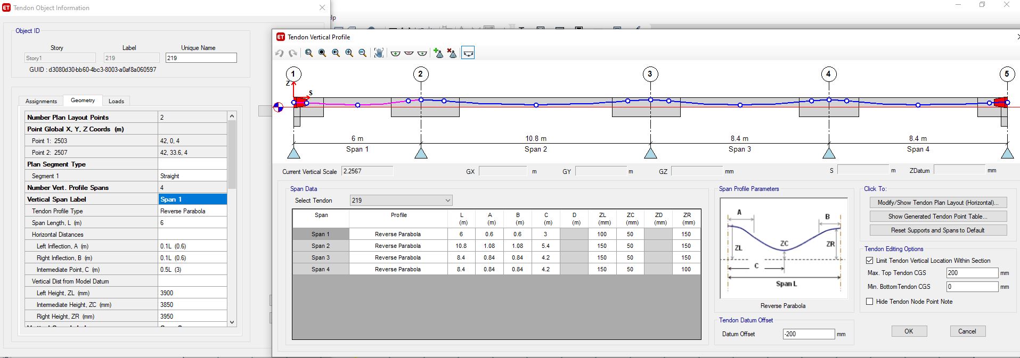The image size is (1020, 358).
Task: Click the Segment 1 value Straight
Action: (x=192, y=176)
